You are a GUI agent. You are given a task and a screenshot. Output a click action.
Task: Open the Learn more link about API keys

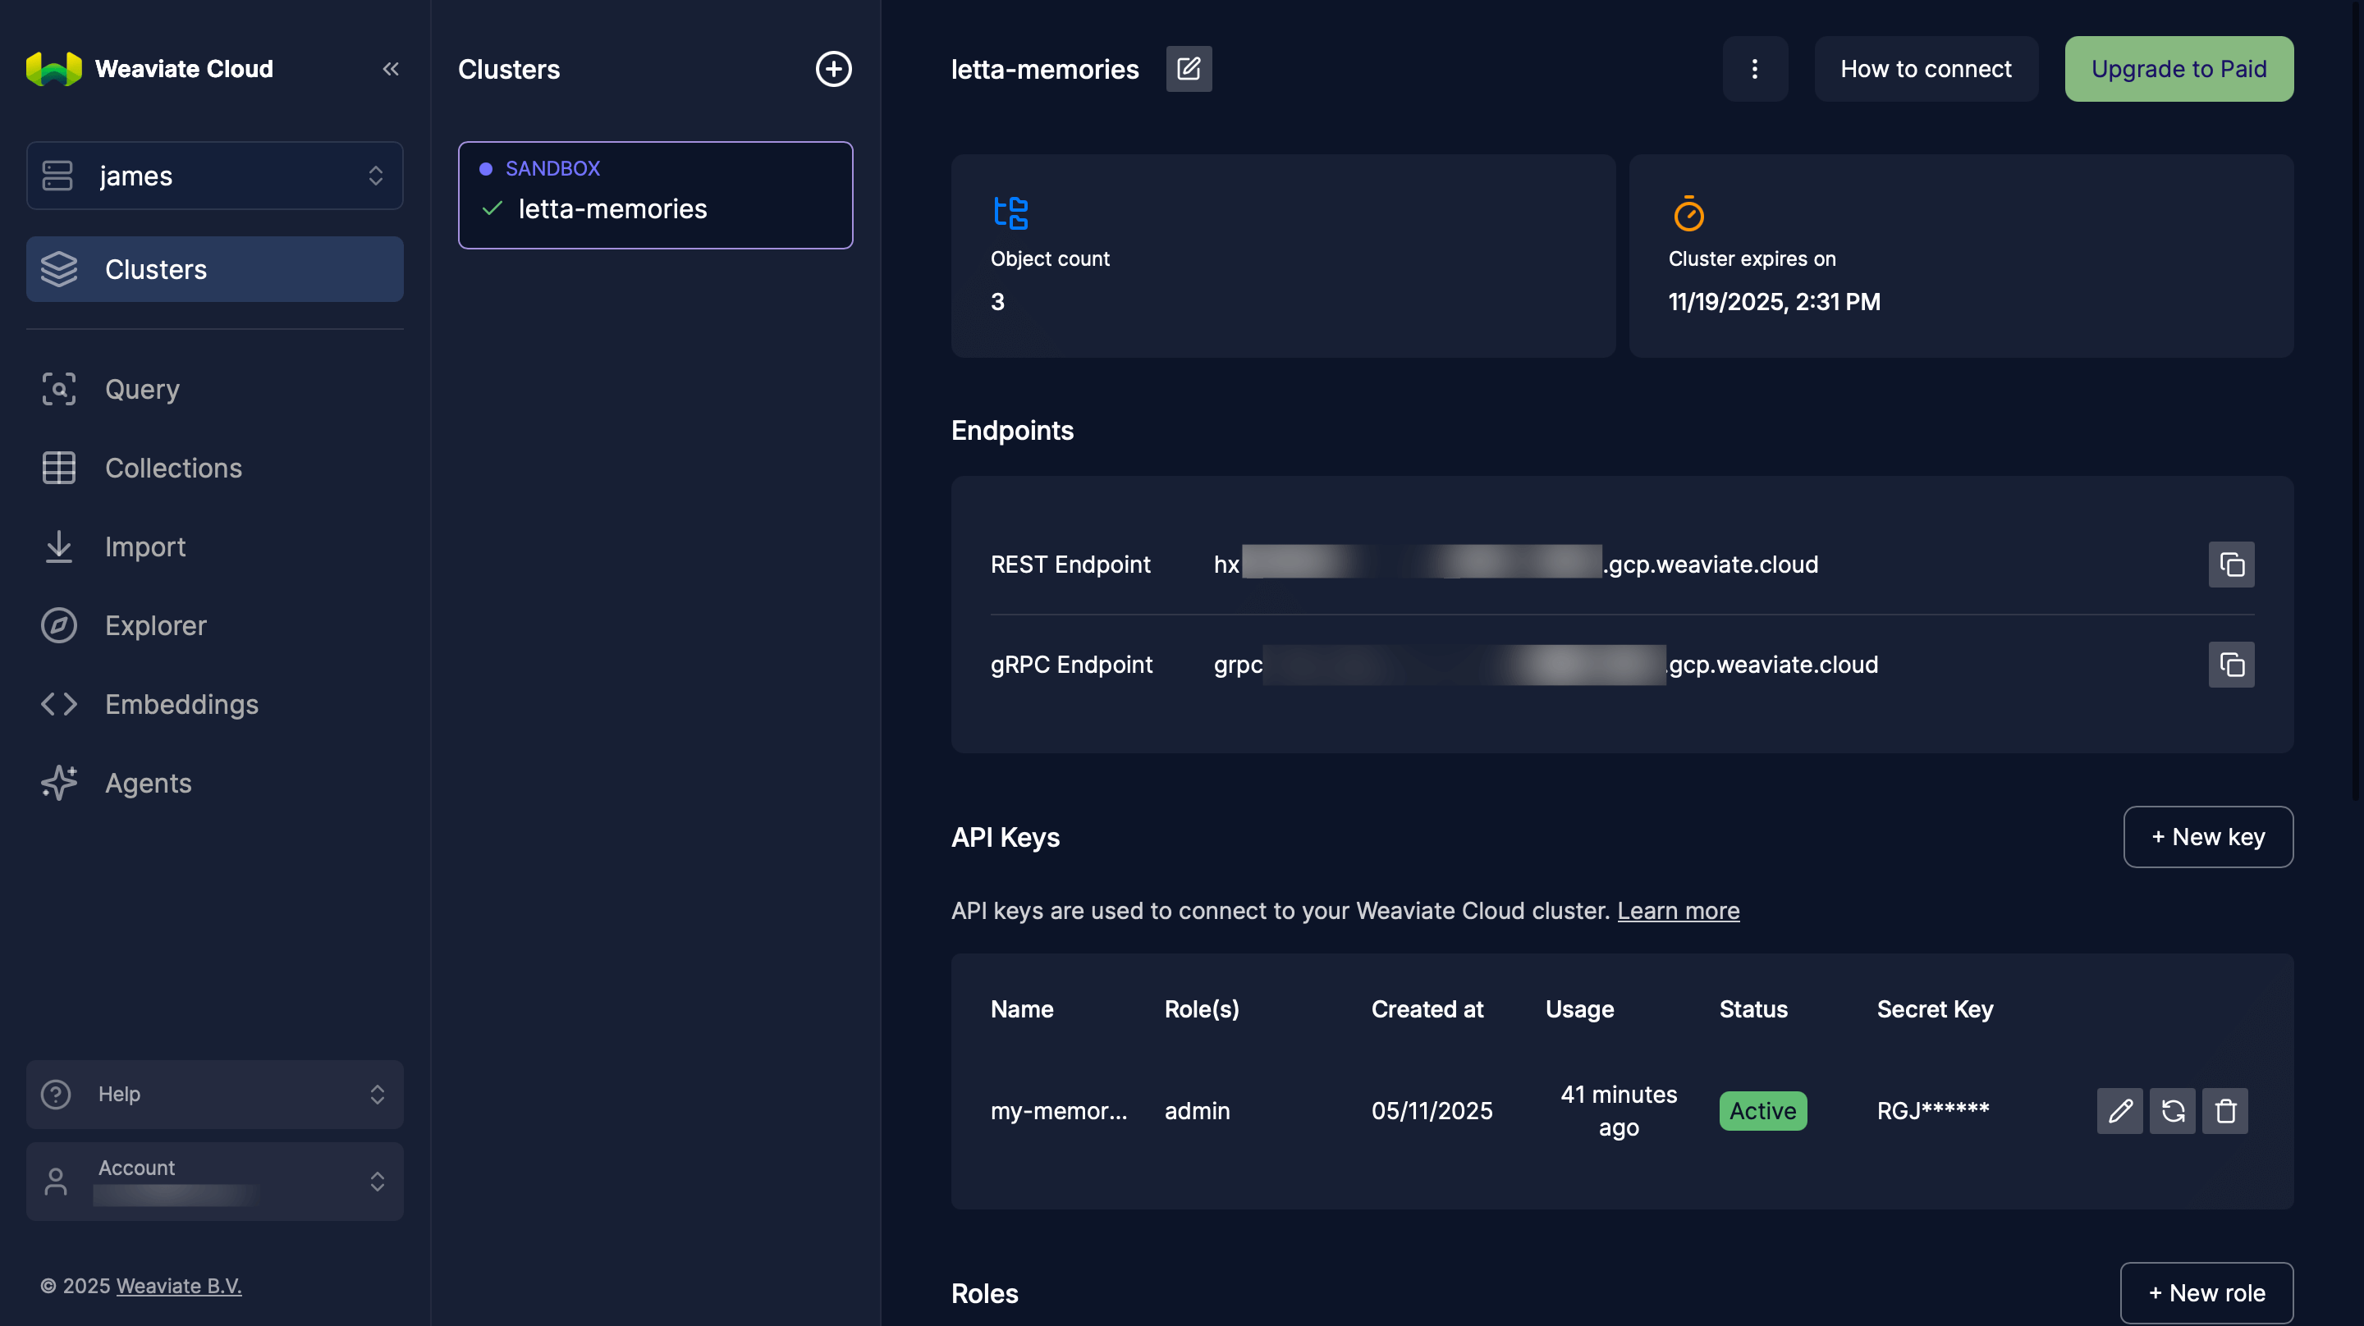tap(1678, 910)
